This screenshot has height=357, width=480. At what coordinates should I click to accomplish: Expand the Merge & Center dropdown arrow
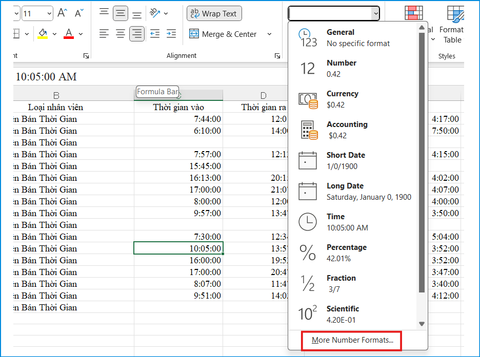click(x=269, y=34)
